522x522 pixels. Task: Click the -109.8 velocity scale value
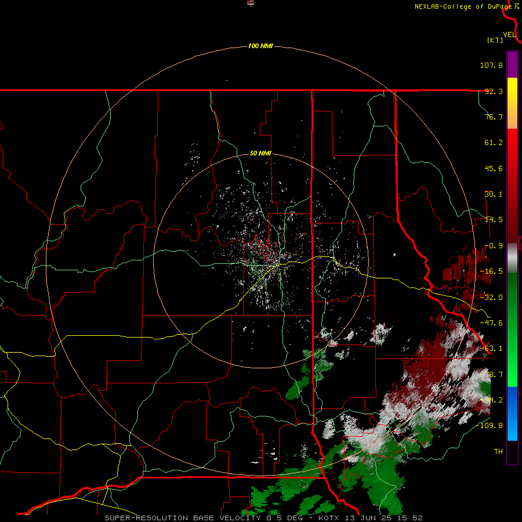pos(489,426)
